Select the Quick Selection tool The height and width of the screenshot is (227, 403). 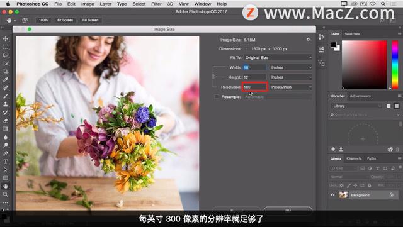pos(6,64)
